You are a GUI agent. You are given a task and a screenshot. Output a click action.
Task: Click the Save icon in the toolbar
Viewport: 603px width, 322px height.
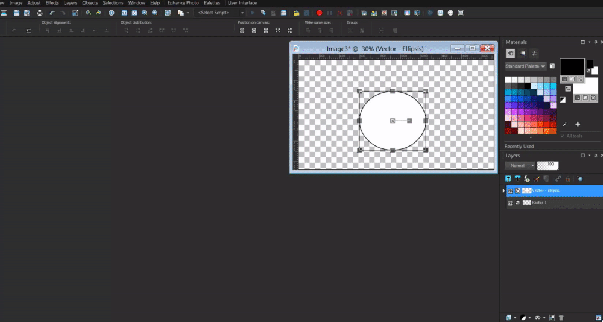tap(16, 13)
